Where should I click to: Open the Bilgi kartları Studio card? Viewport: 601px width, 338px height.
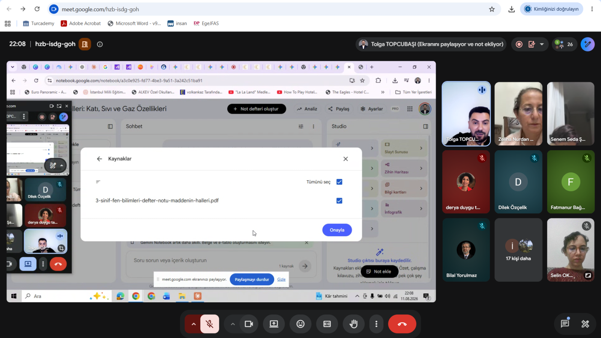point(404,189)
